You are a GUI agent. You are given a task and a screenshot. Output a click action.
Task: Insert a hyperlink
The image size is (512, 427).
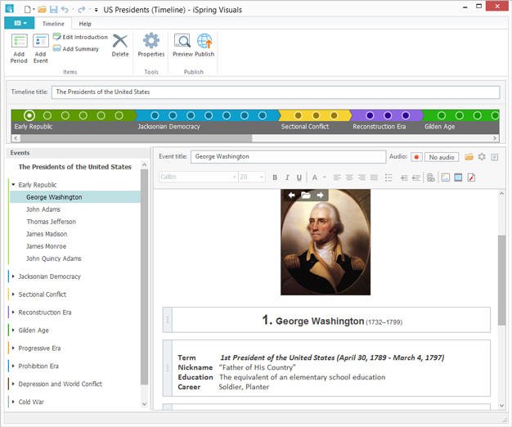tap(431, 178)
